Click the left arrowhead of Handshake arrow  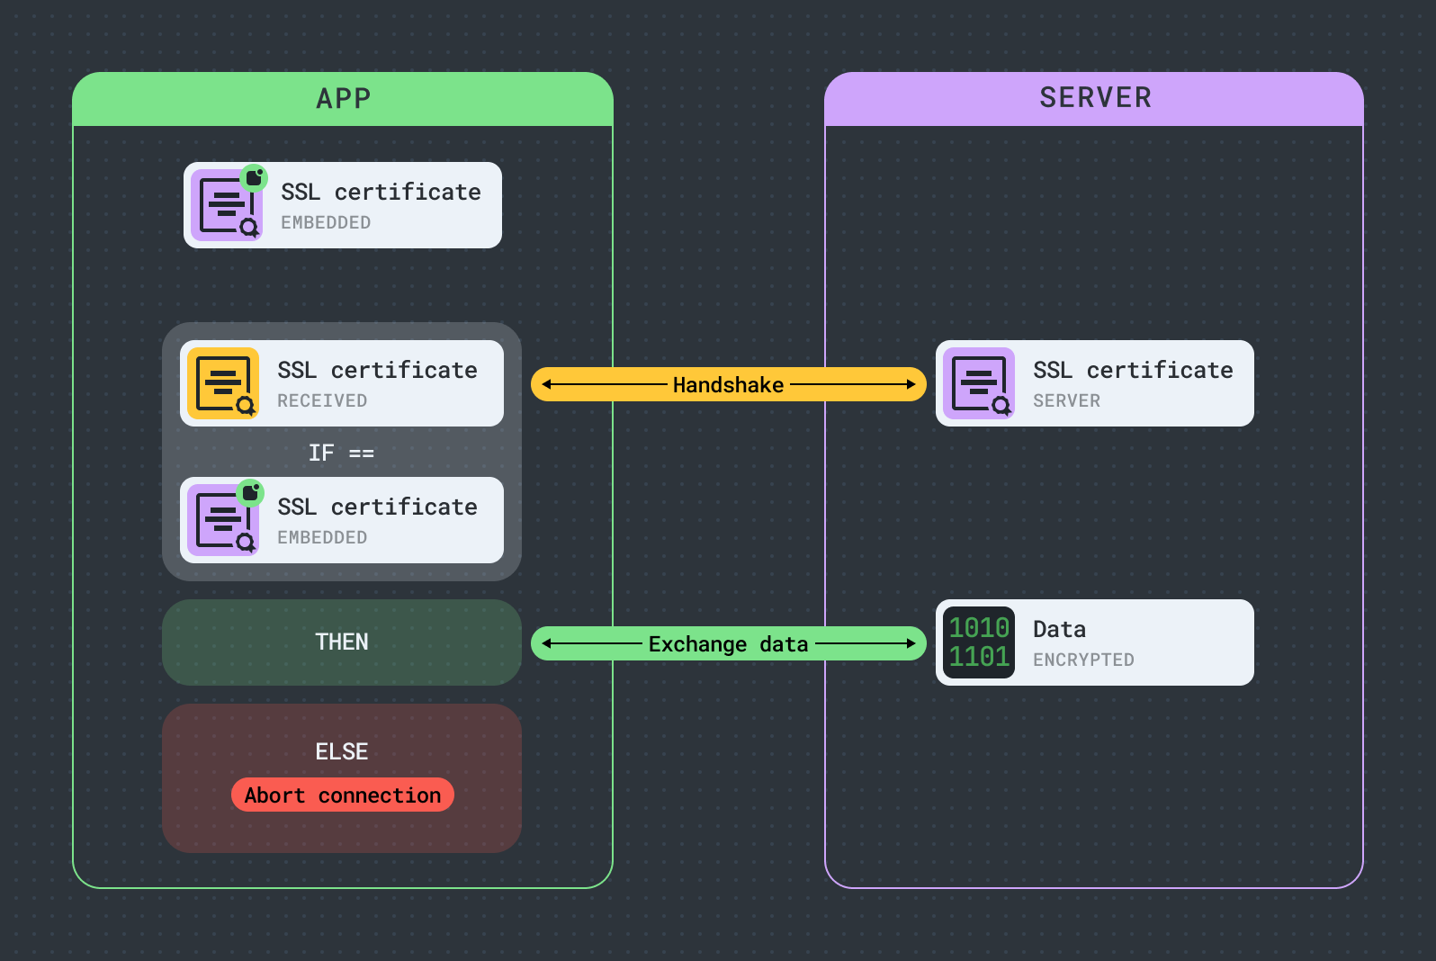pos(547,384)
